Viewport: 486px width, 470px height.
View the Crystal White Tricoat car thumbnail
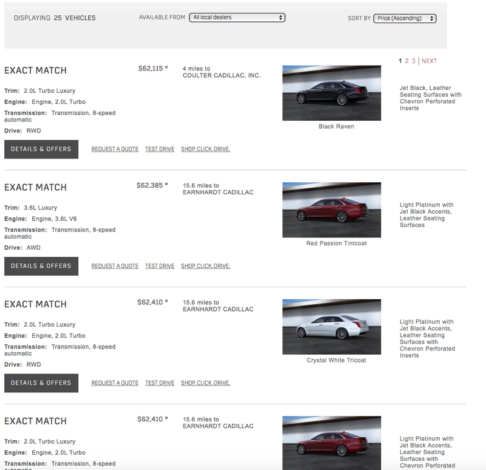pyautogui.click(x=332, y=327)
